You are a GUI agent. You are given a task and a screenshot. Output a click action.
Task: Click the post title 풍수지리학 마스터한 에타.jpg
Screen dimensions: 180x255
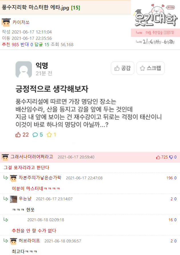(x=36, y=7)
